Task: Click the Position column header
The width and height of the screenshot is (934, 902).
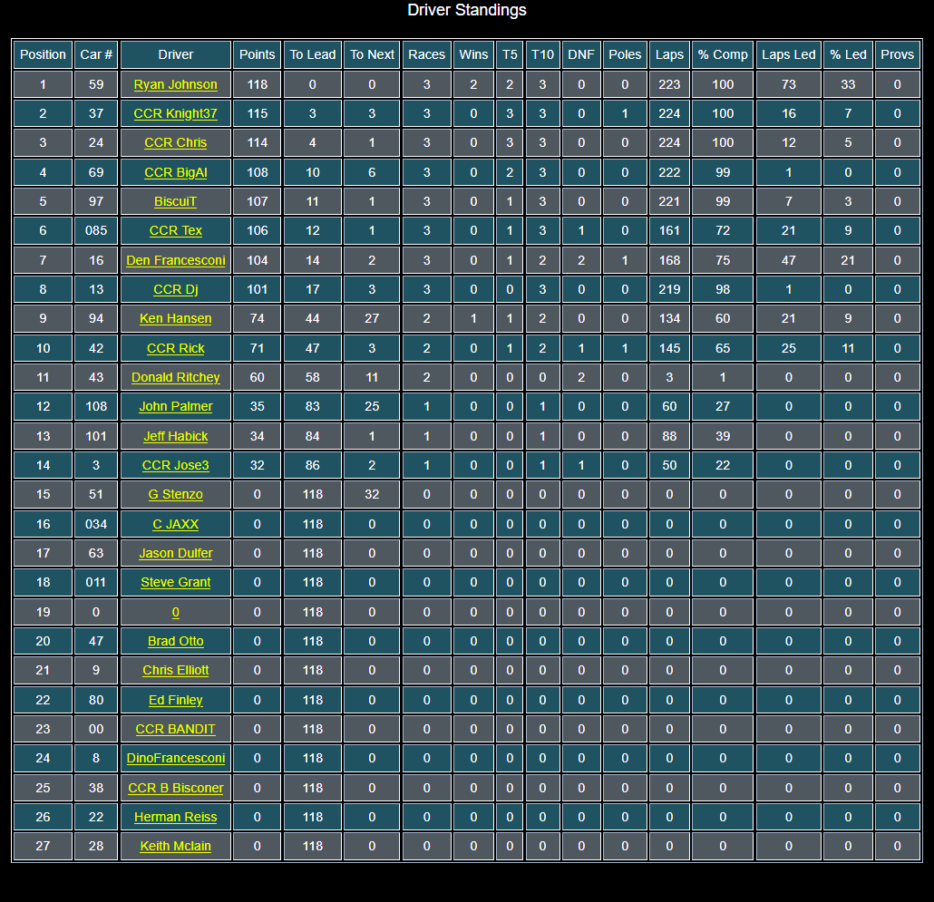Action: [x=43, y=54]
